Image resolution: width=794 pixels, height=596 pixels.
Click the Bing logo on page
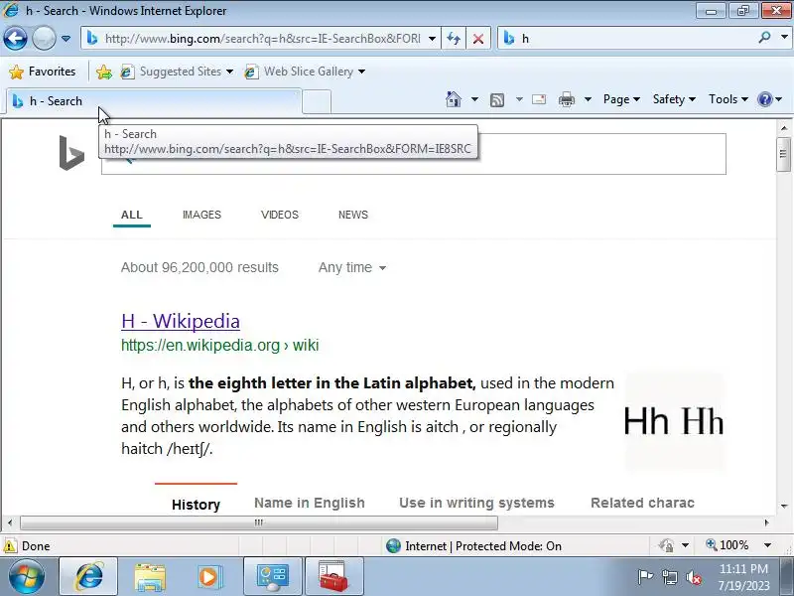coord(71,153)
